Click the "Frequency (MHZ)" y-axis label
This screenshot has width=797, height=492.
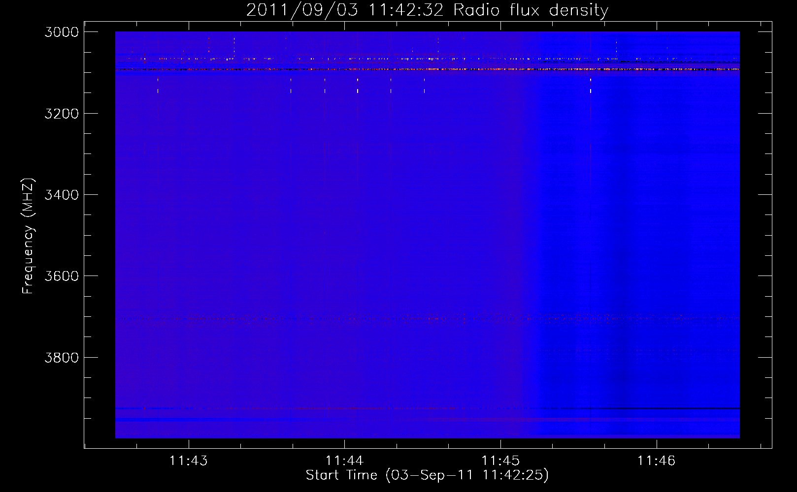click(28, 236)
